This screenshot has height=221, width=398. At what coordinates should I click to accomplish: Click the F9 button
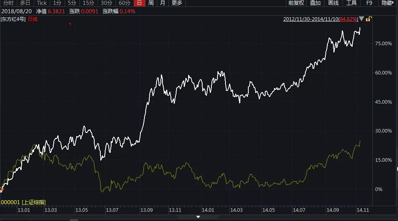pos(370,3)
